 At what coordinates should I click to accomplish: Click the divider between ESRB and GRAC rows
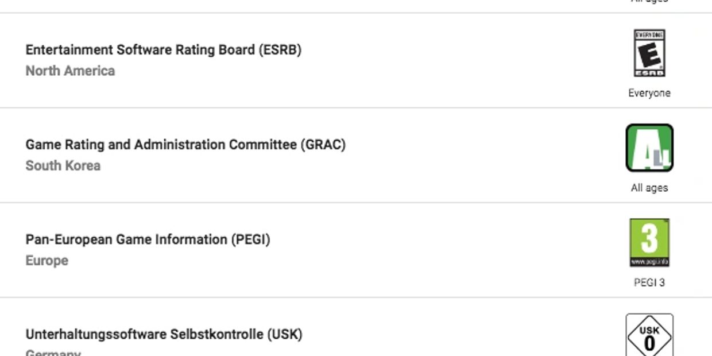[x=356, y=107]
